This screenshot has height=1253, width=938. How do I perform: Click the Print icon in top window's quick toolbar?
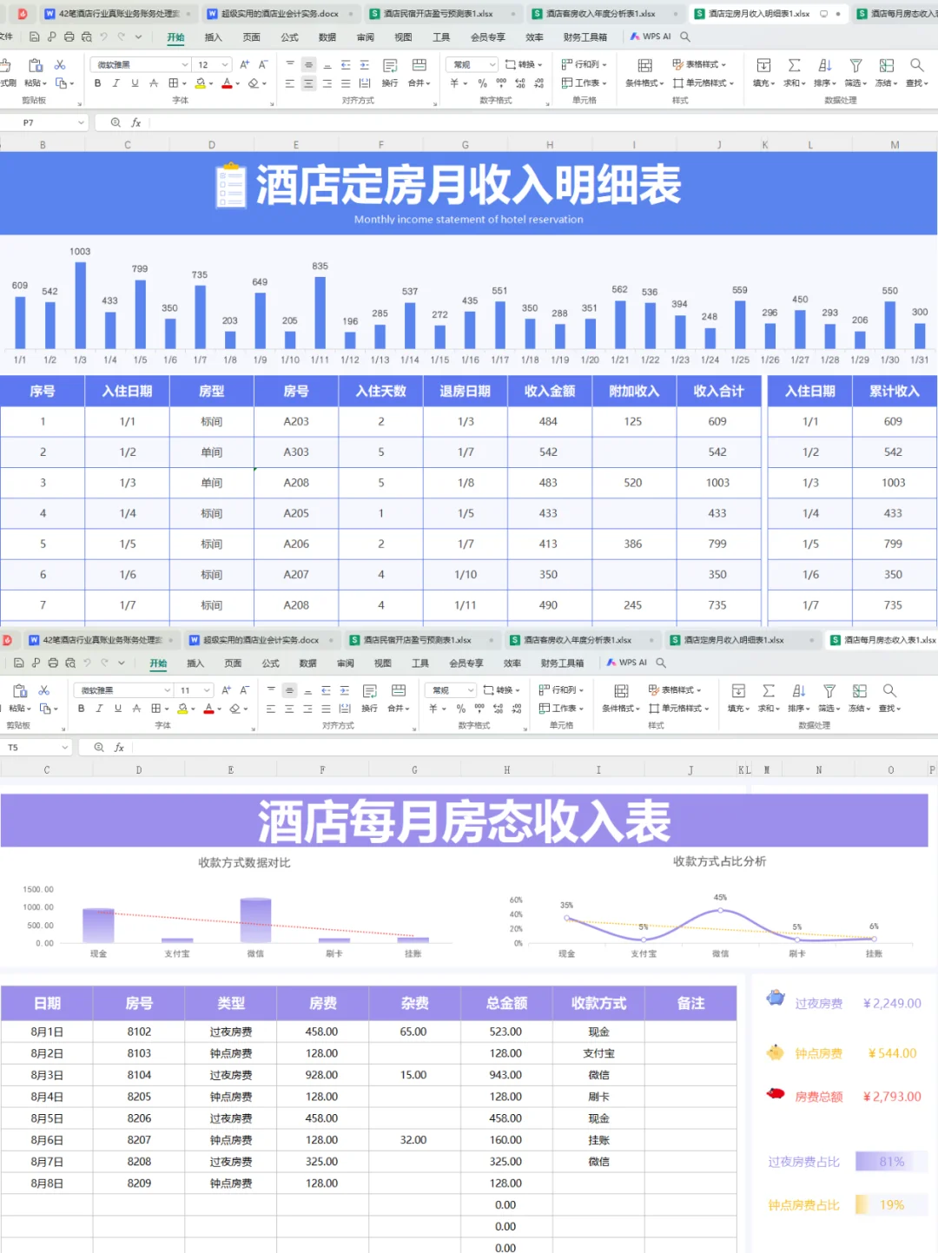(x=69, y=37)
